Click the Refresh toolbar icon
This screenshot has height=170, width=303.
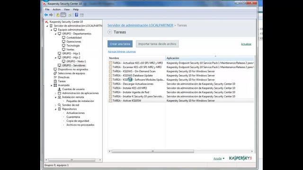(x=70, y=15)
